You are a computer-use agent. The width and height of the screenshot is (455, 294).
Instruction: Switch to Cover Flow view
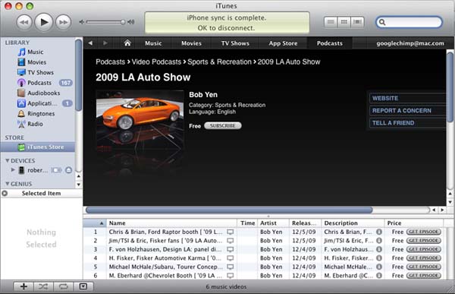click(357, 22)
